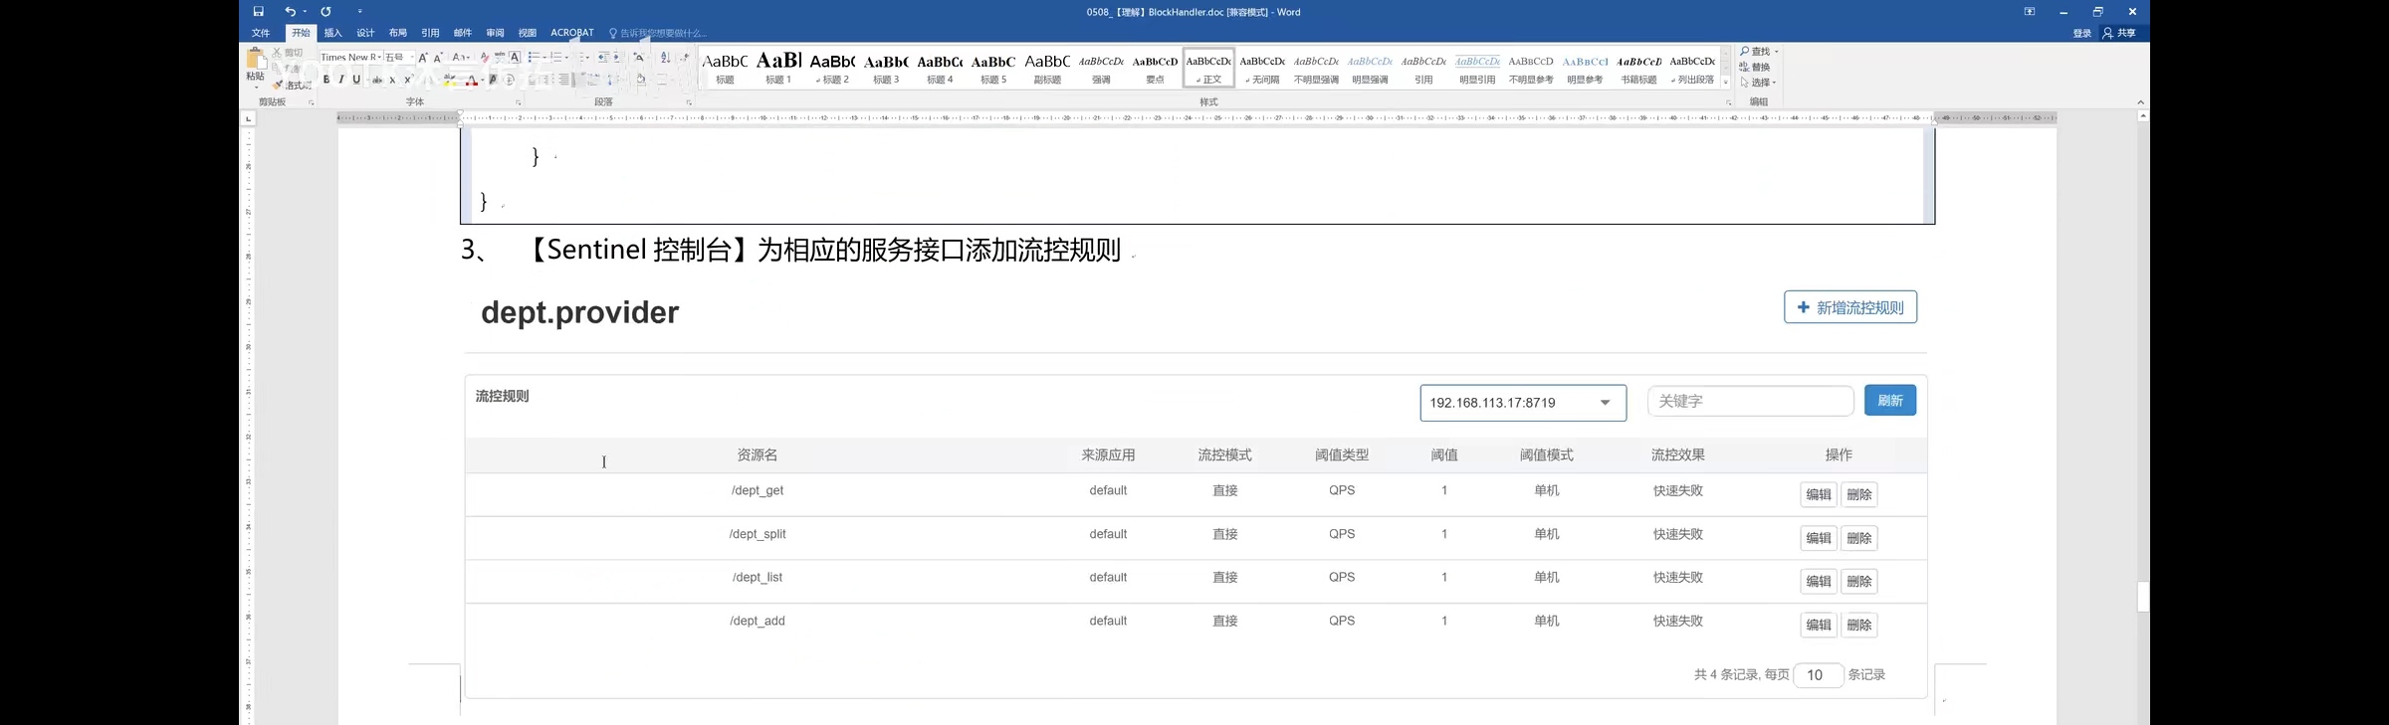2389x725 pixels.
Task: Open the Font (字体) dialog launcher
Action: coord(519,103)
